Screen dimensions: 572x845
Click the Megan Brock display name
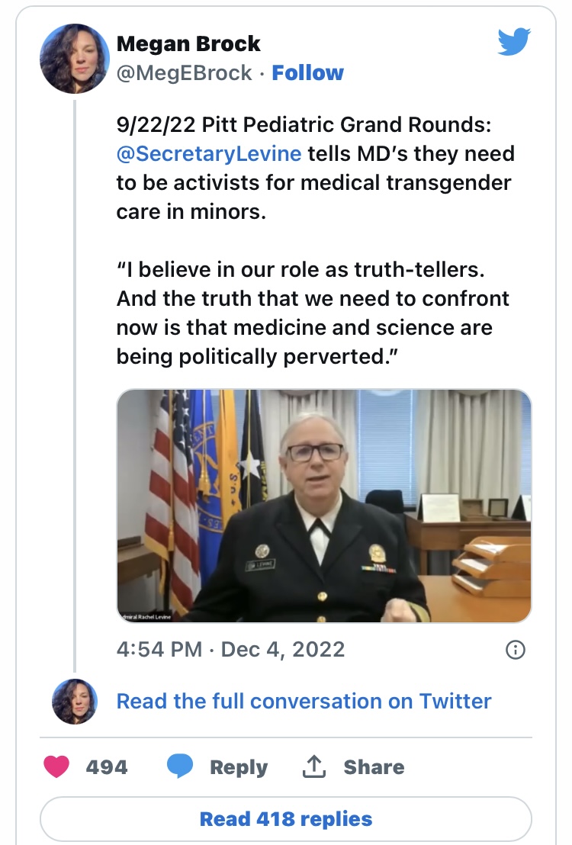pyautogui.click(x=188, y=43)
